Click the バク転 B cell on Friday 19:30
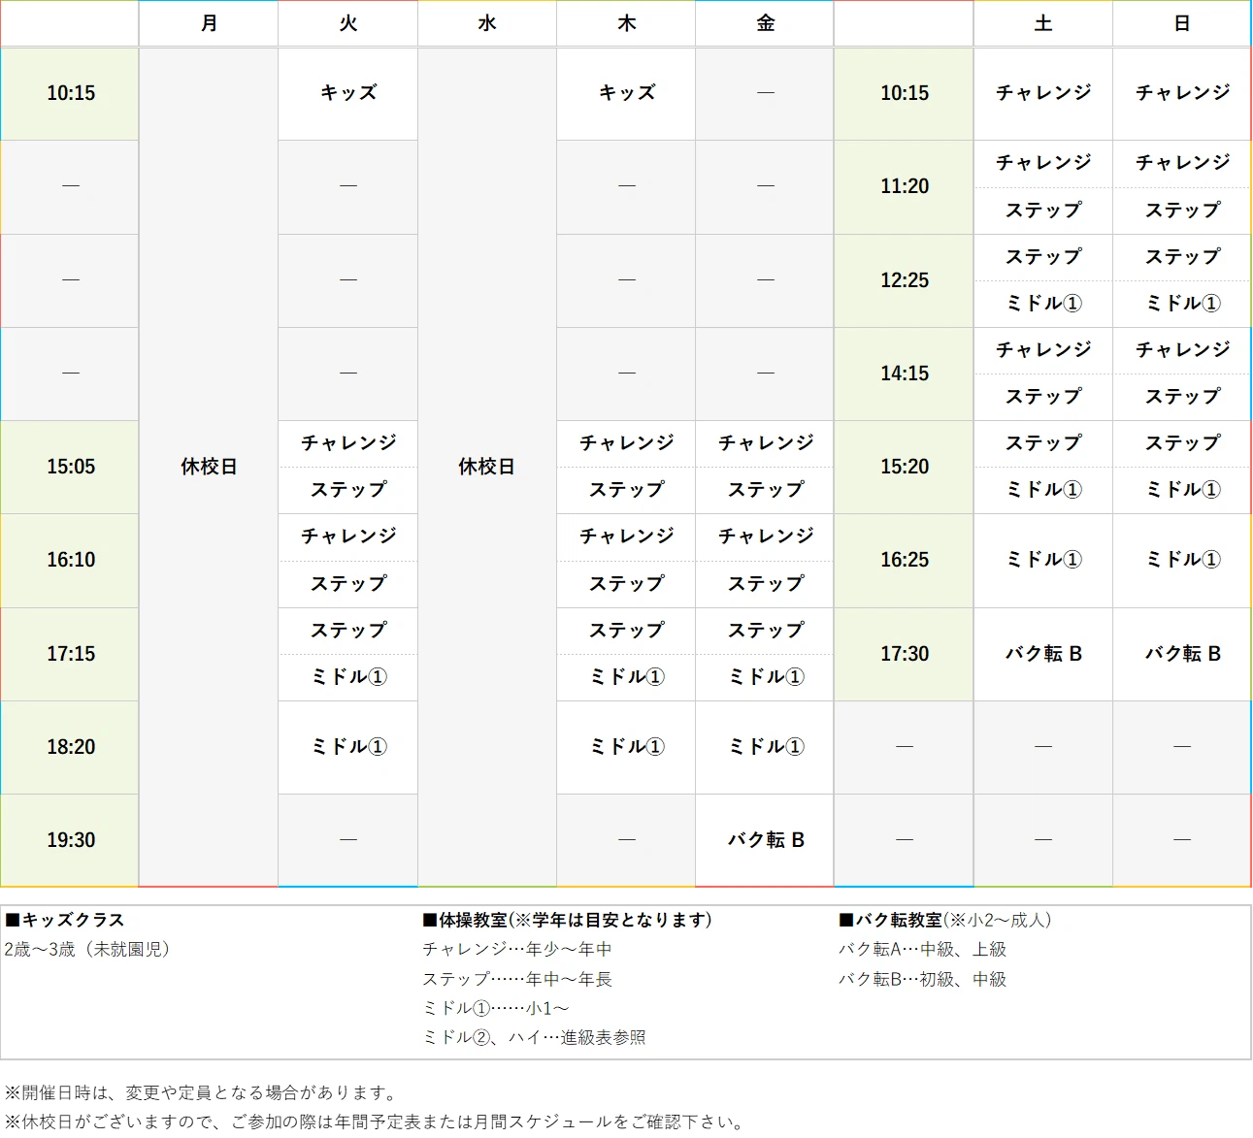 pos(764,839)
